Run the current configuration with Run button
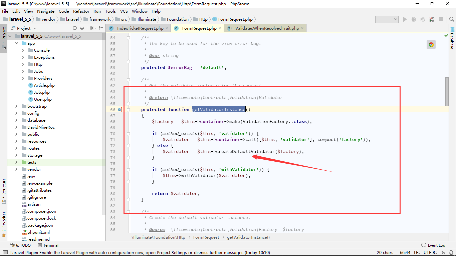This screenshot has height=256, width=456. click(x=405, y=19)
